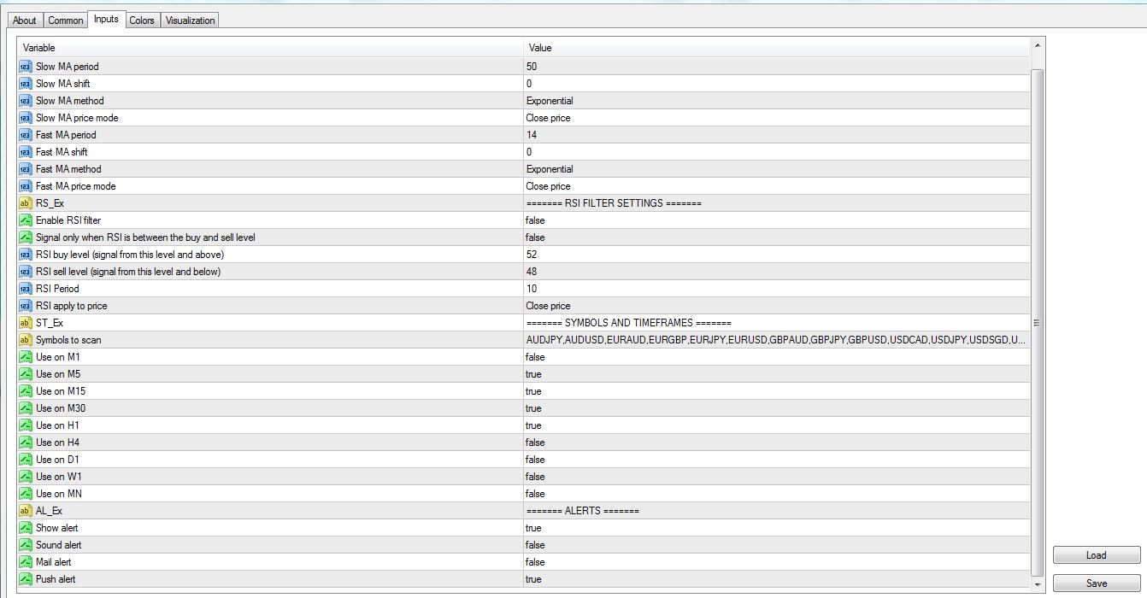The image size is (1147, 598).
Task: Select the boolean icon beside Use on H4
Action: click(26, 443)
